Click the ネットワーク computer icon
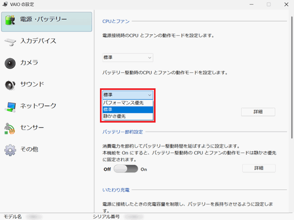 pyautogui.click(x=10, y=107)
